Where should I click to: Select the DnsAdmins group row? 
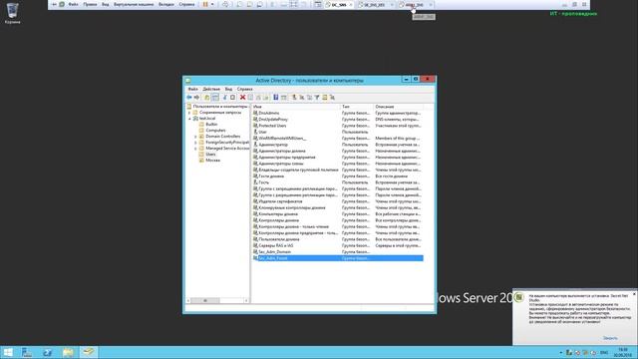[338, 113]
